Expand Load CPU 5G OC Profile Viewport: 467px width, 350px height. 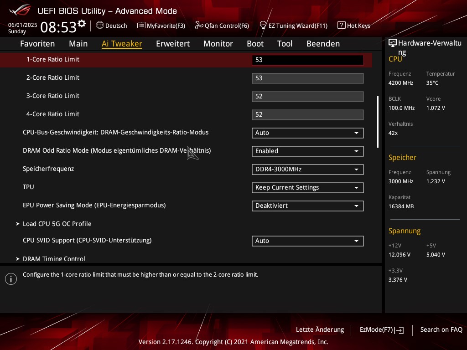(x=57, y=224)
